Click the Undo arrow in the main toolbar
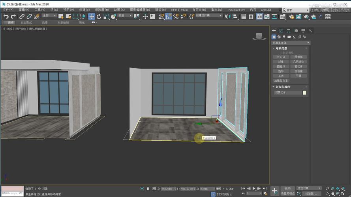The height and width of the screenshot is (197, 351). click(6, 16)
